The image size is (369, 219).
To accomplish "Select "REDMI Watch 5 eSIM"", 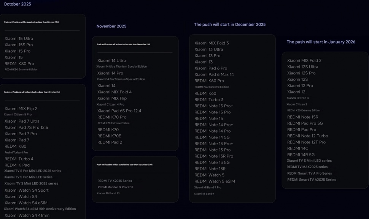I will 215,181.
